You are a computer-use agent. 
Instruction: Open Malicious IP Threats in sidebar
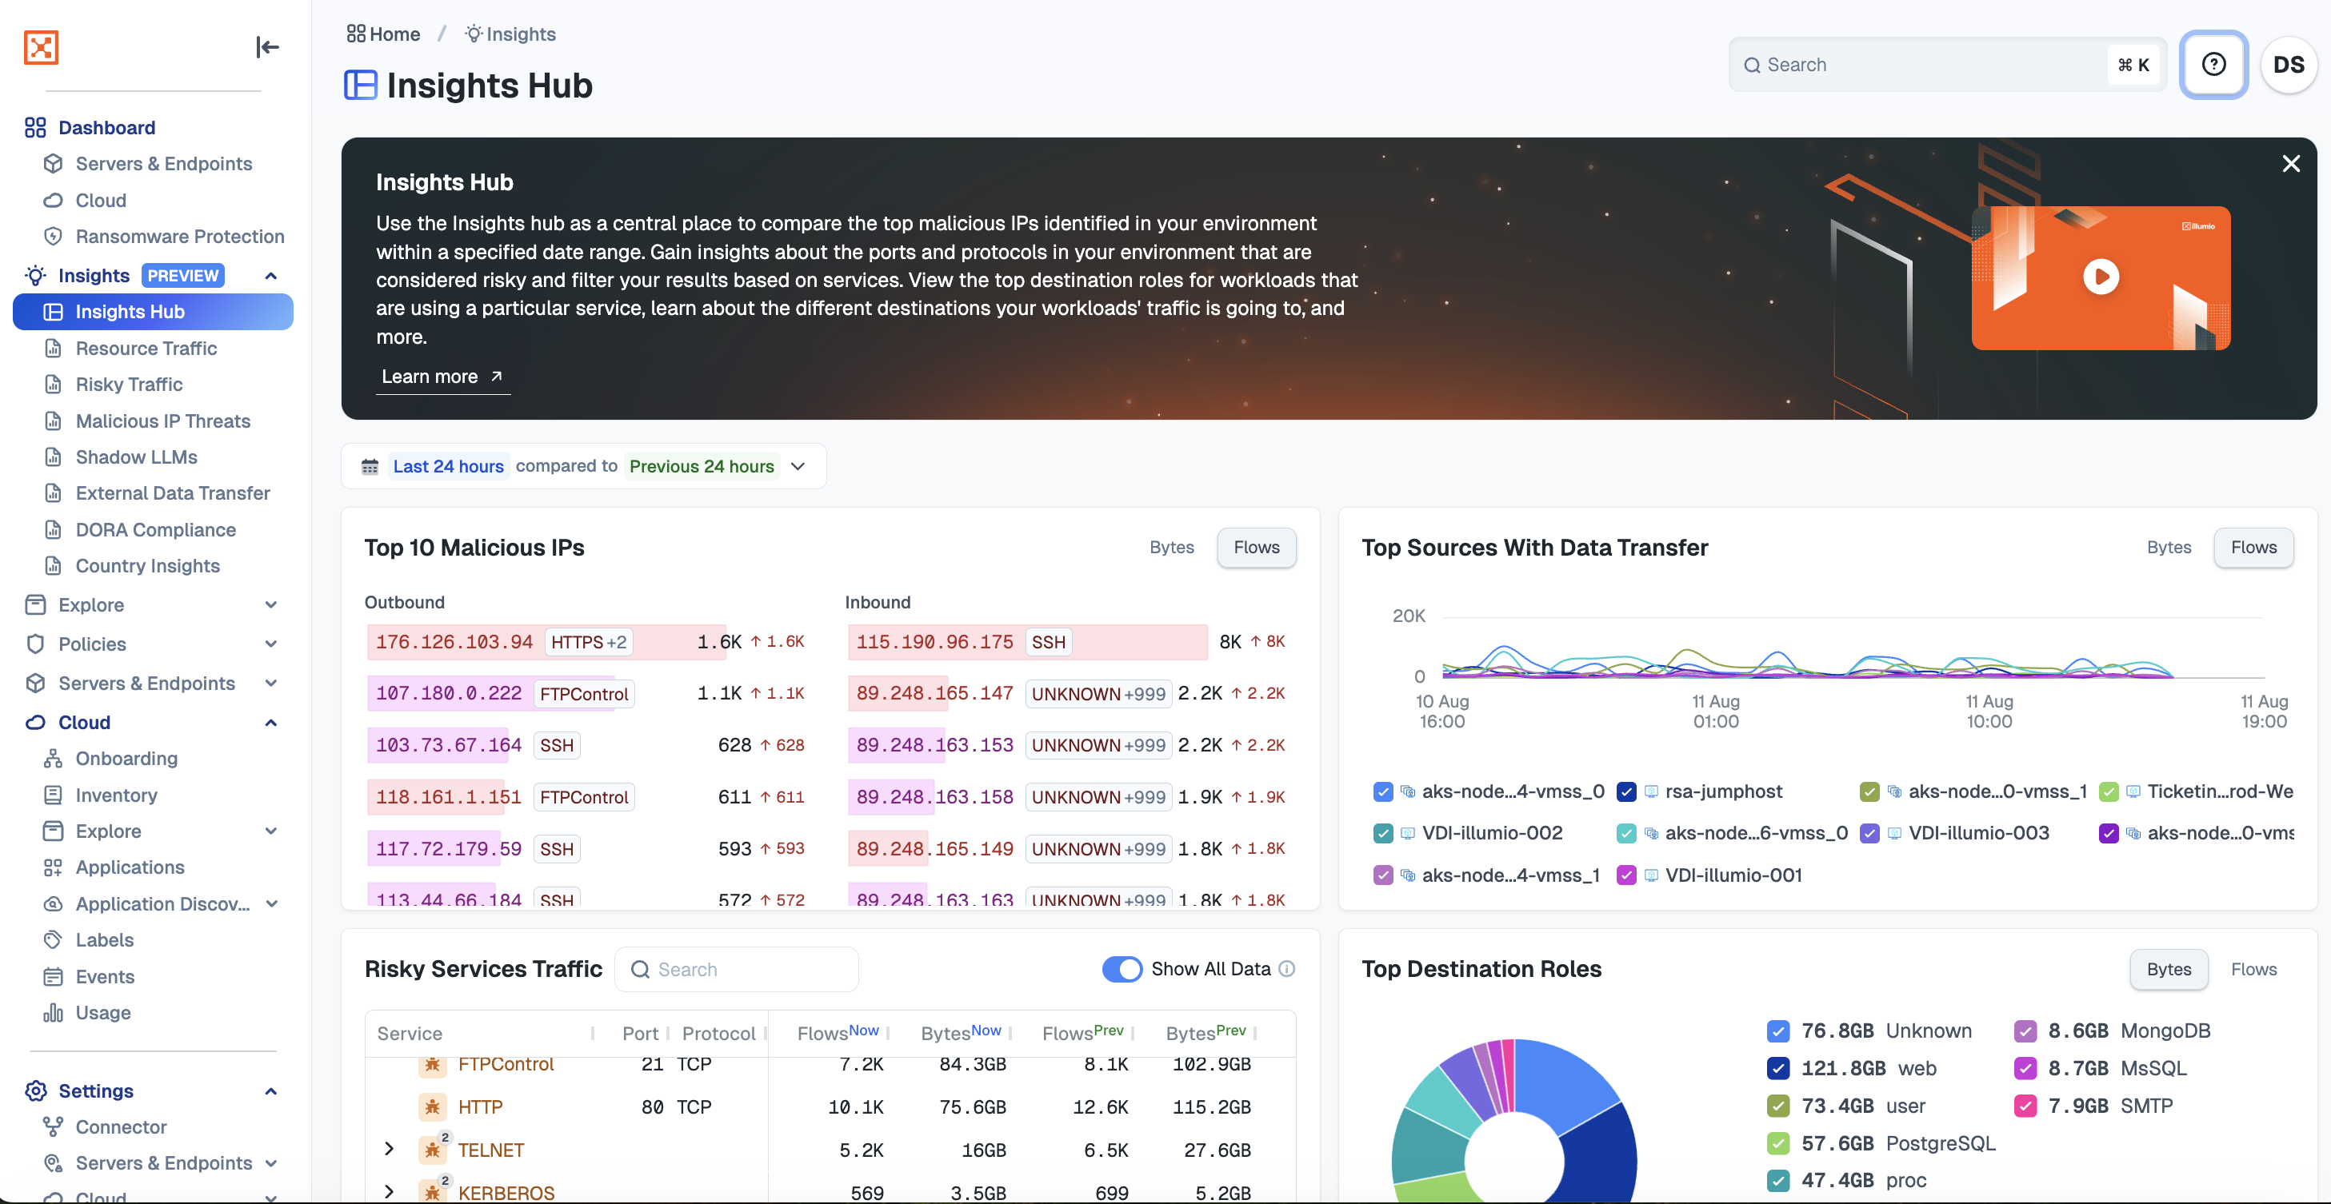pos(163,421)
